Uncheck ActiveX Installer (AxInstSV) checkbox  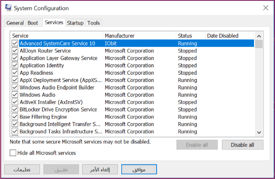[15, 102]
